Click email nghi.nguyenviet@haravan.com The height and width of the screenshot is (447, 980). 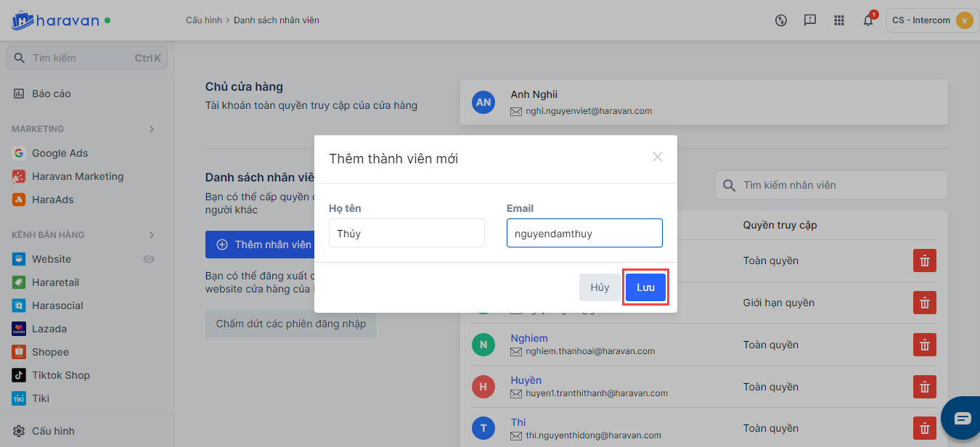click(x=589, y=111)
